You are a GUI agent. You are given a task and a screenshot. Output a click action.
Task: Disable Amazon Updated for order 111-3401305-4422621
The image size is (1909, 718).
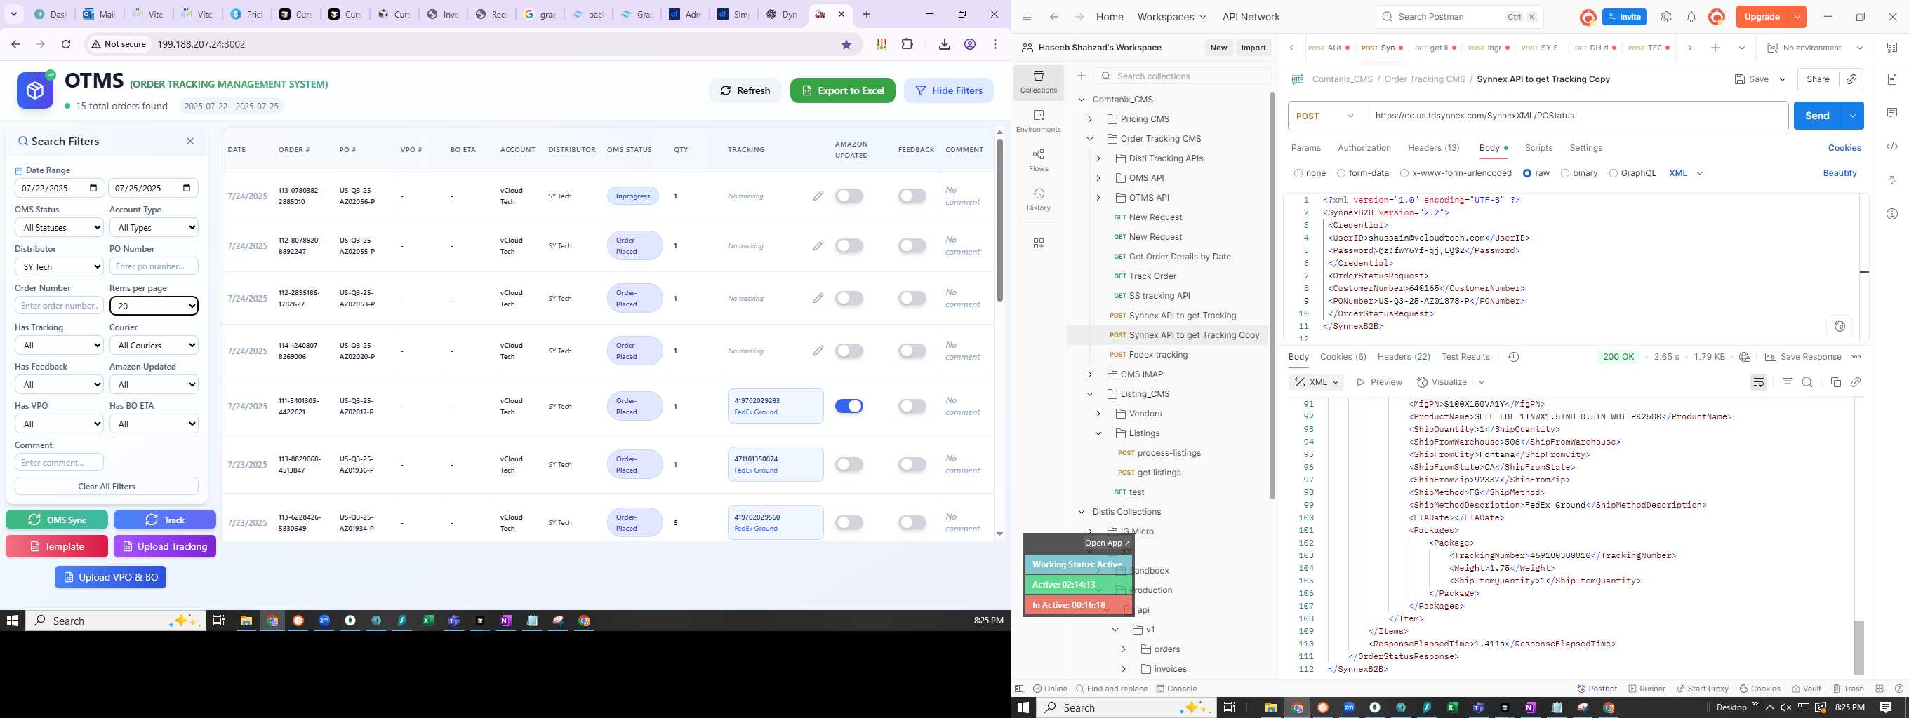(849, 406)
